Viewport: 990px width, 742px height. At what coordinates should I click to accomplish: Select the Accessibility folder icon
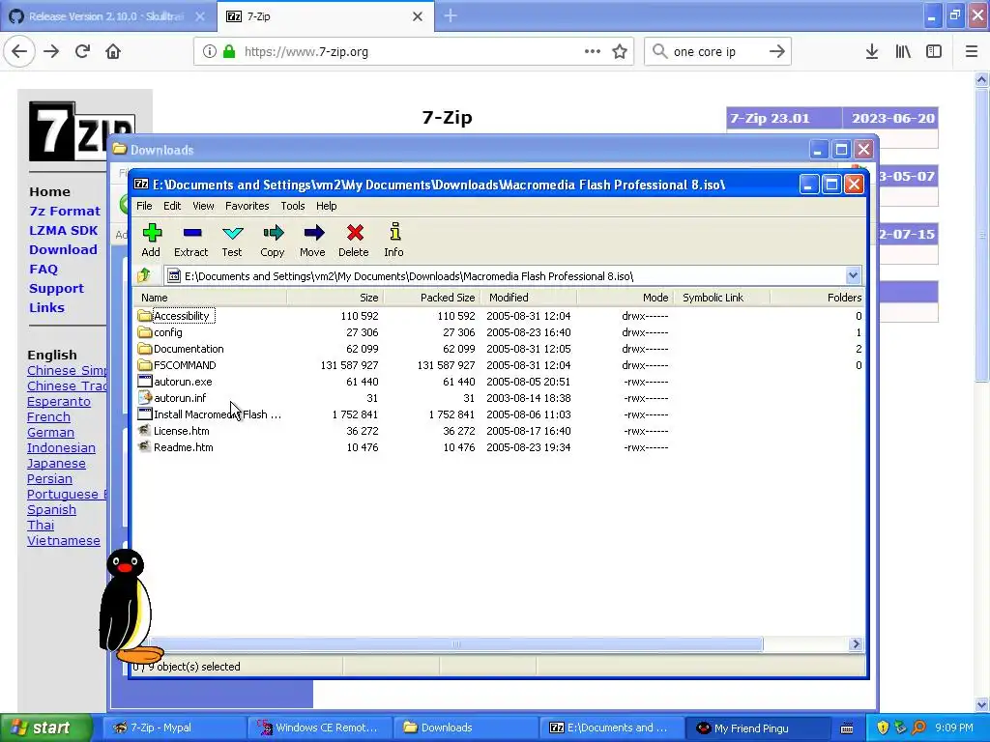point(145,316)
